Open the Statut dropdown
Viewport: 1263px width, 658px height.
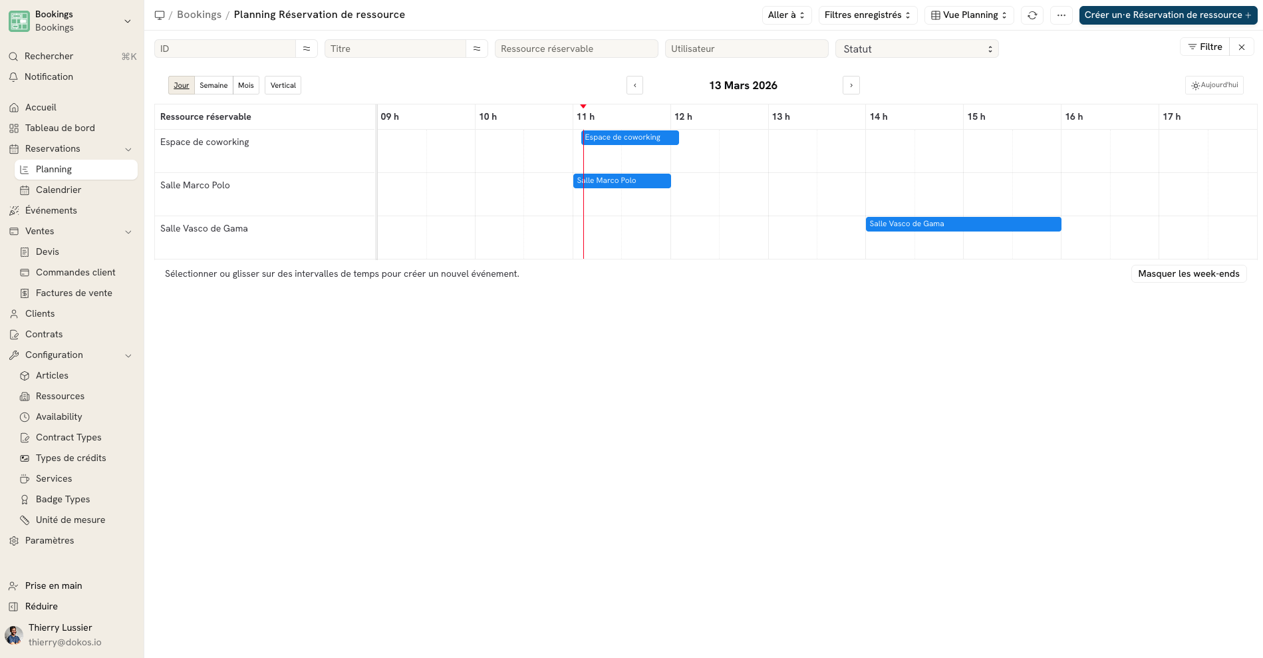[x=916, y=48]
